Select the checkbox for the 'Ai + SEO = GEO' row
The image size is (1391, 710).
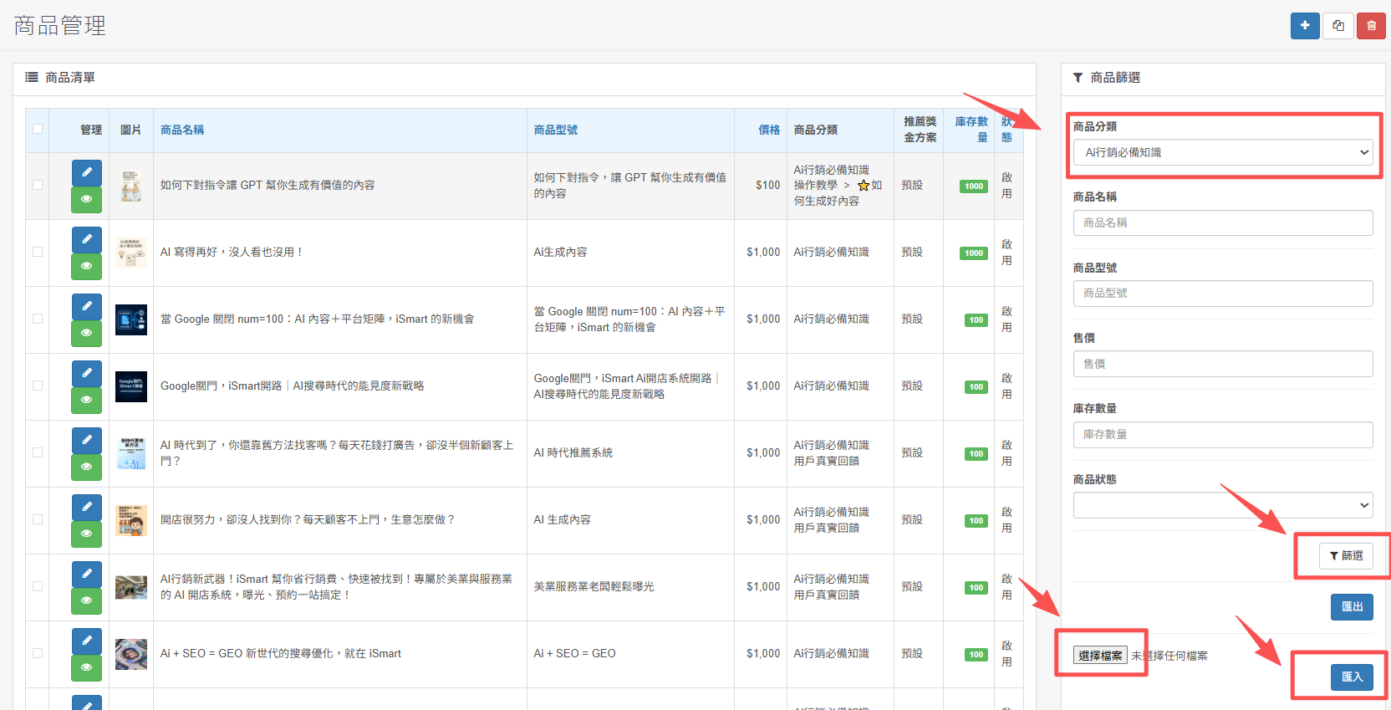(38, 653)
